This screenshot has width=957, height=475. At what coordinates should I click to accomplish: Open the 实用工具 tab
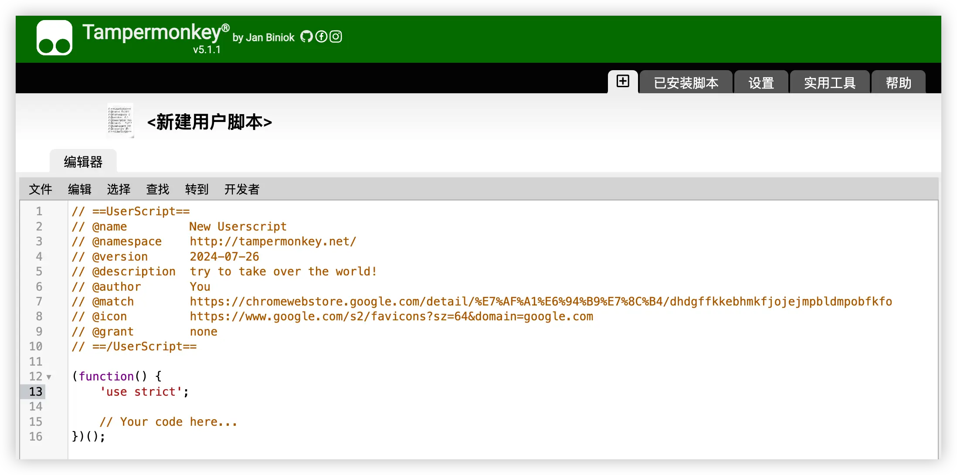(830, 82)
